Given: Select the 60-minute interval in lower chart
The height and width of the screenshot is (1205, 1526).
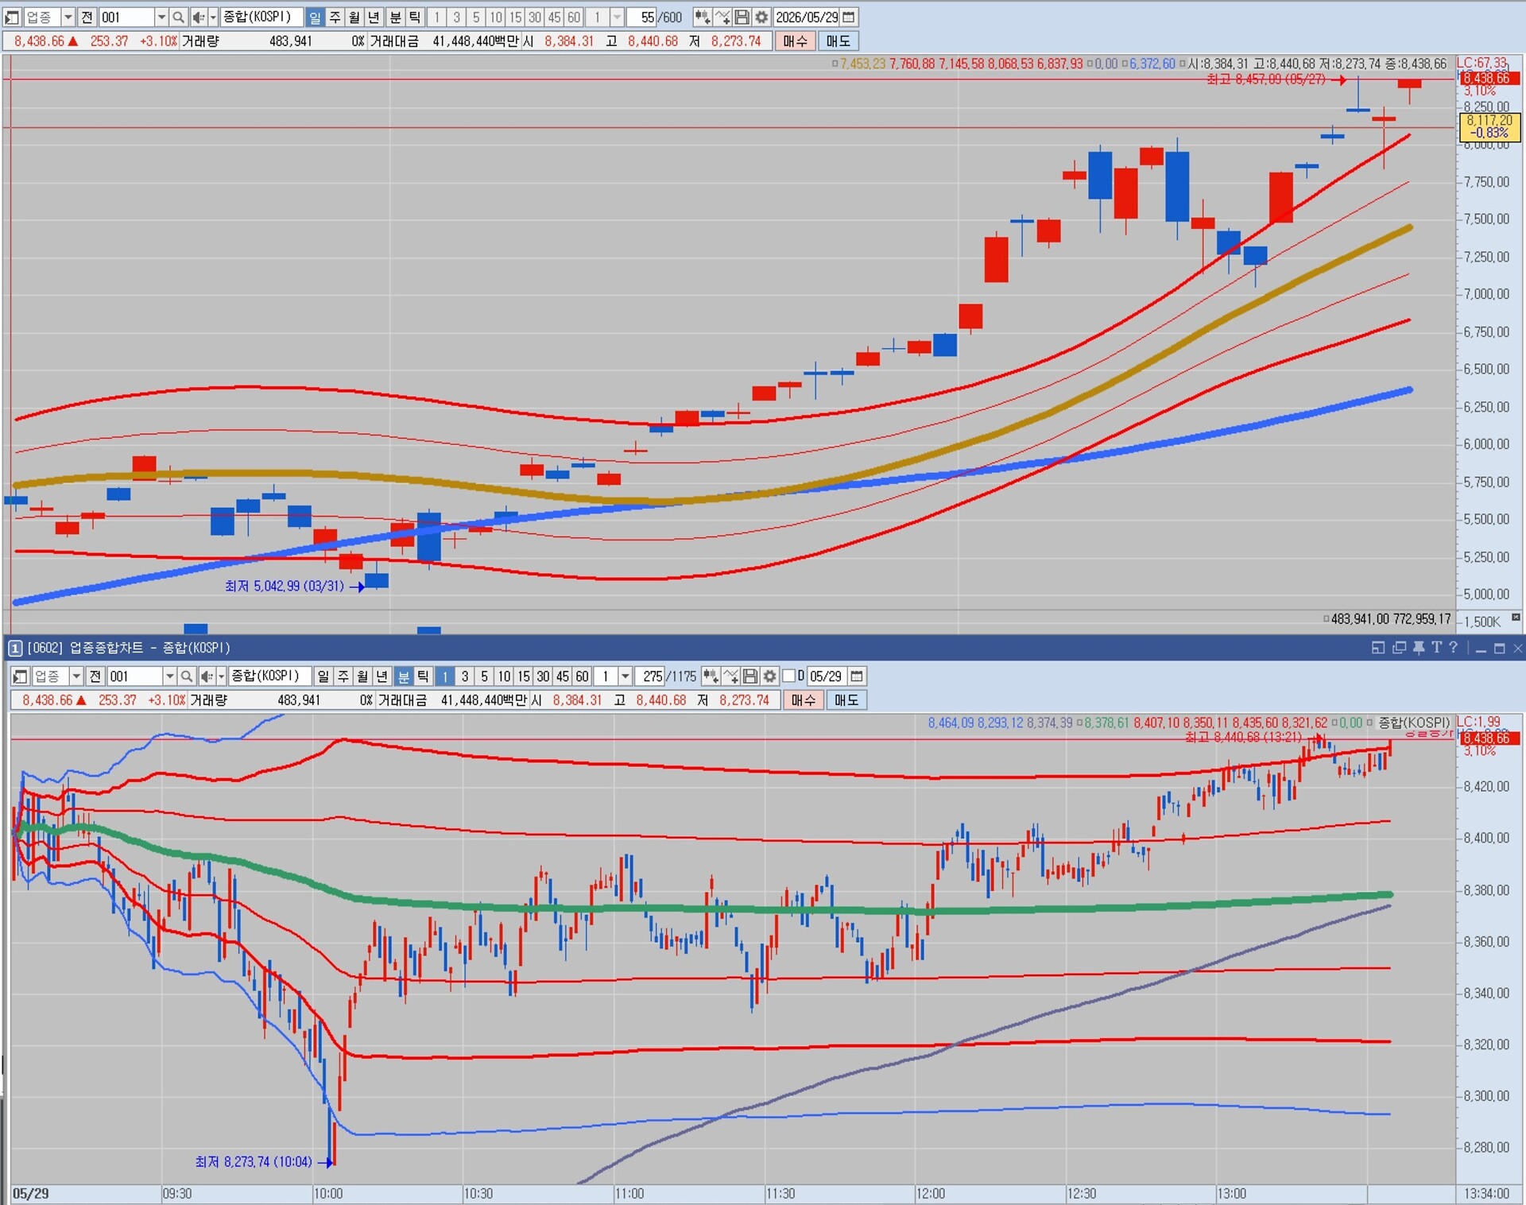Looking at the screenshot, I should tap(582, 676).
